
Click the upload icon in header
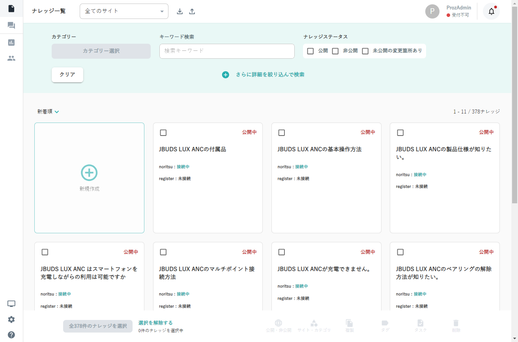click(192, 11)
